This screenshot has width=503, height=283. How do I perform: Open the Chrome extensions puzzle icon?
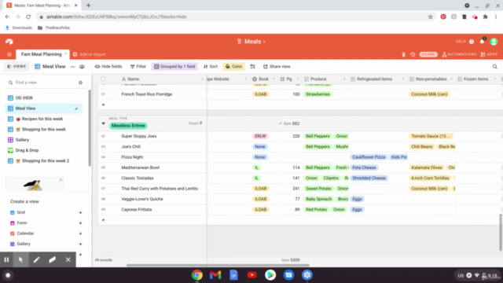pos(486,17)
